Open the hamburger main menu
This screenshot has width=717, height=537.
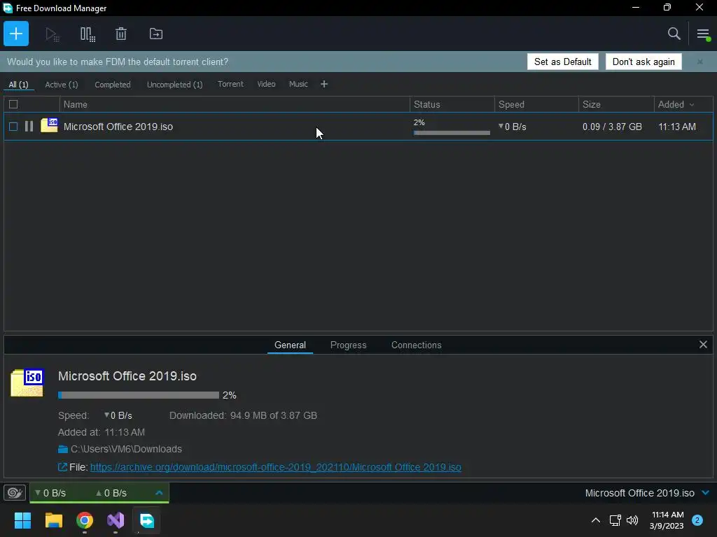[703, 34]
